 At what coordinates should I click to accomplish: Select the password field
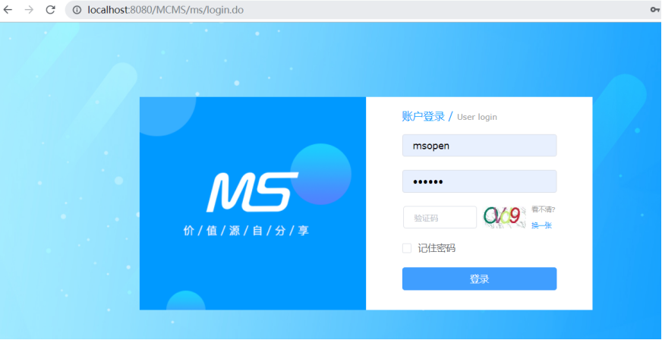(x=479, y=181)
